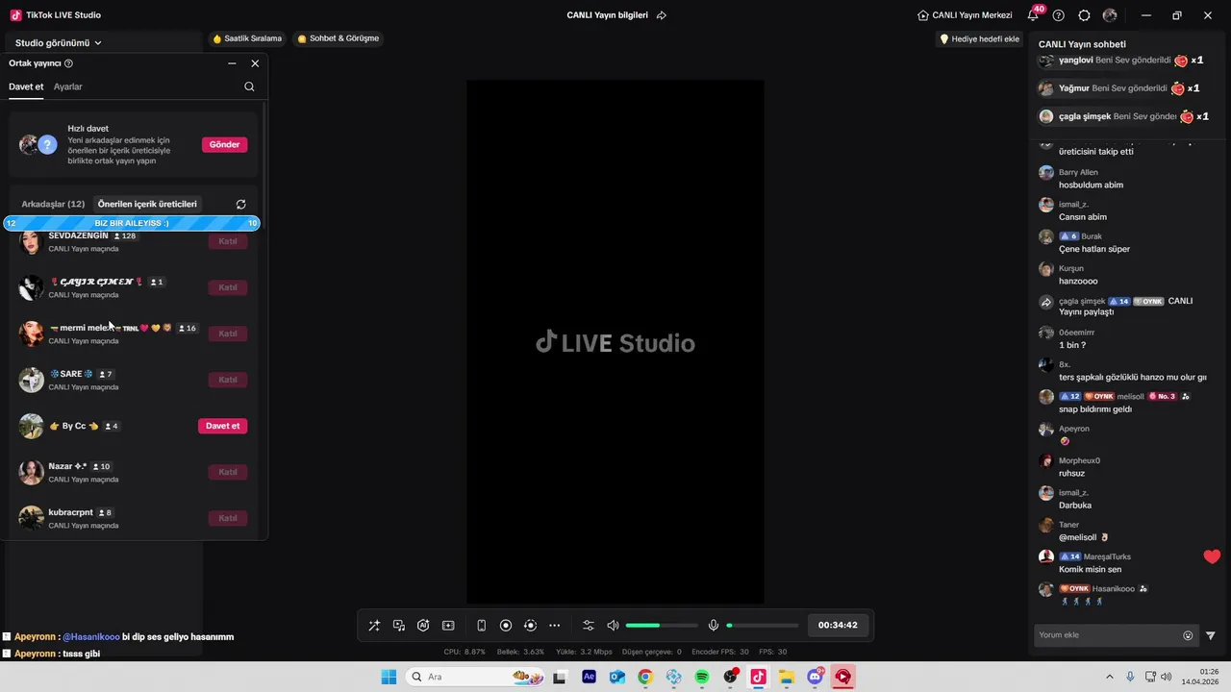Viewport: 1231px width, 692px height.
Task: Adjust the microphone level slider
Action: [762, 626]
